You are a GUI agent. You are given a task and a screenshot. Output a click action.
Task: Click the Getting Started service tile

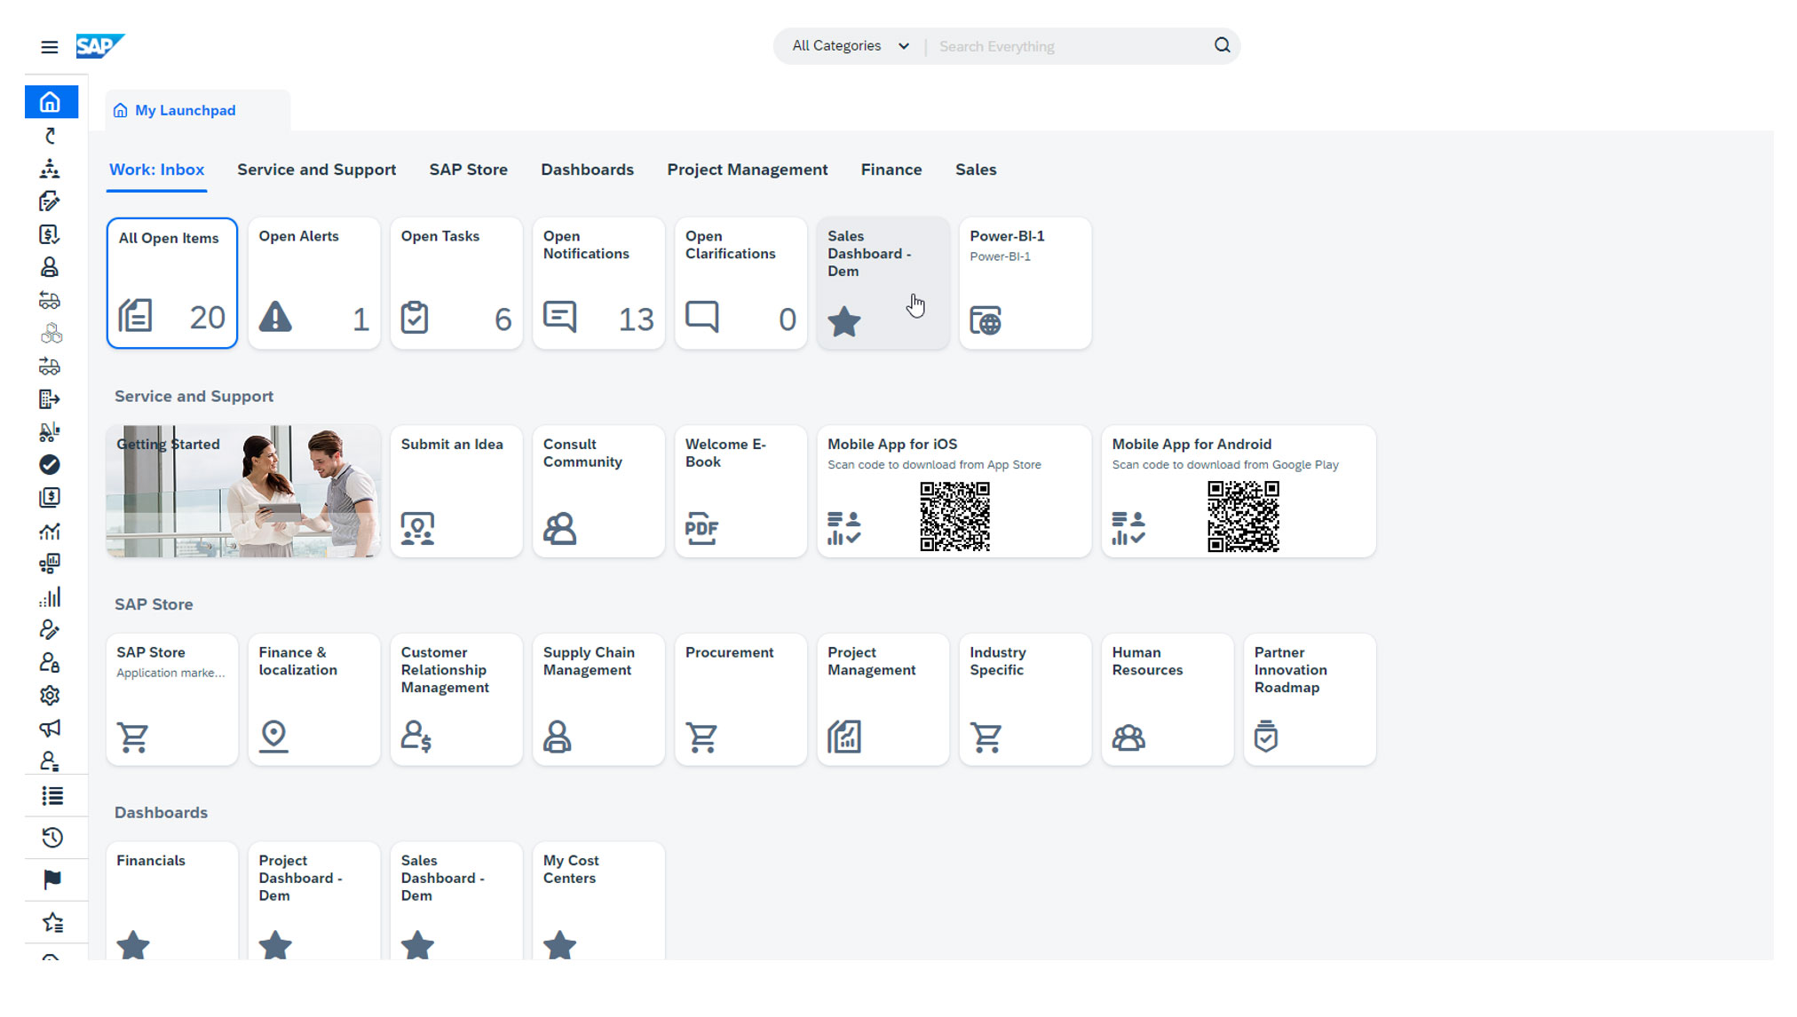pos(241,490)
